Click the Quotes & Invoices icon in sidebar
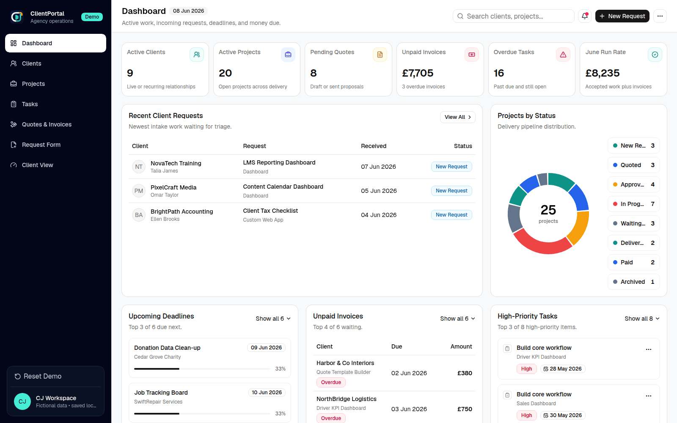The width and height of the screenshot is (677, 423). [x=14, y=124]
